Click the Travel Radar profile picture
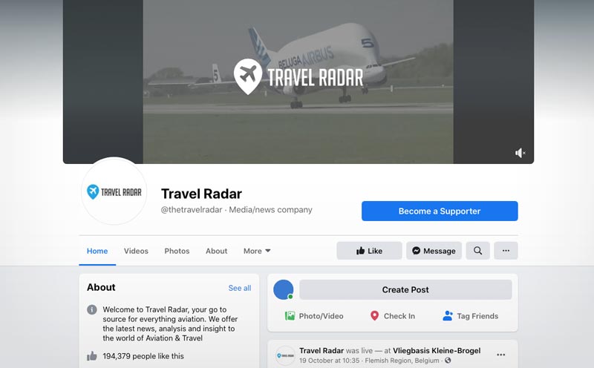 click(114, 191)
